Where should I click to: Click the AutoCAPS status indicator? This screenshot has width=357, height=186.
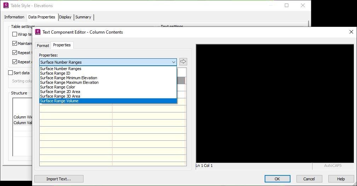[x=333, y=165]
